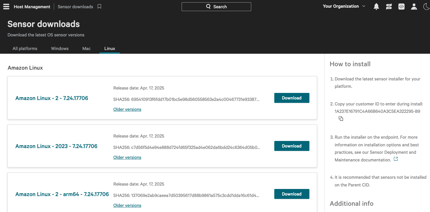The width and height of the screenshot is (430, 212).
Task: Download the Amazon Linux 2 arm64 sensor
Action: click(291, 194)
